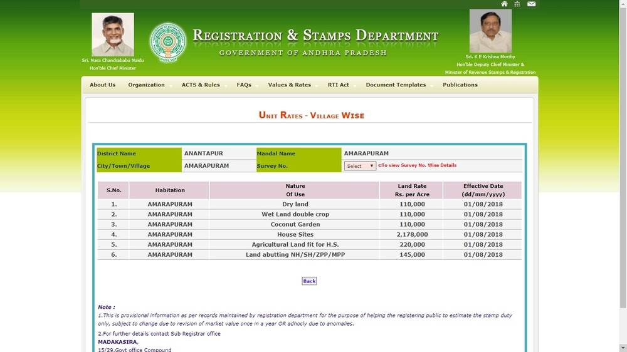The width and height of the screenshot is (627, 352).
Task: Open the mail contact icon
Action: coord(532,4)
